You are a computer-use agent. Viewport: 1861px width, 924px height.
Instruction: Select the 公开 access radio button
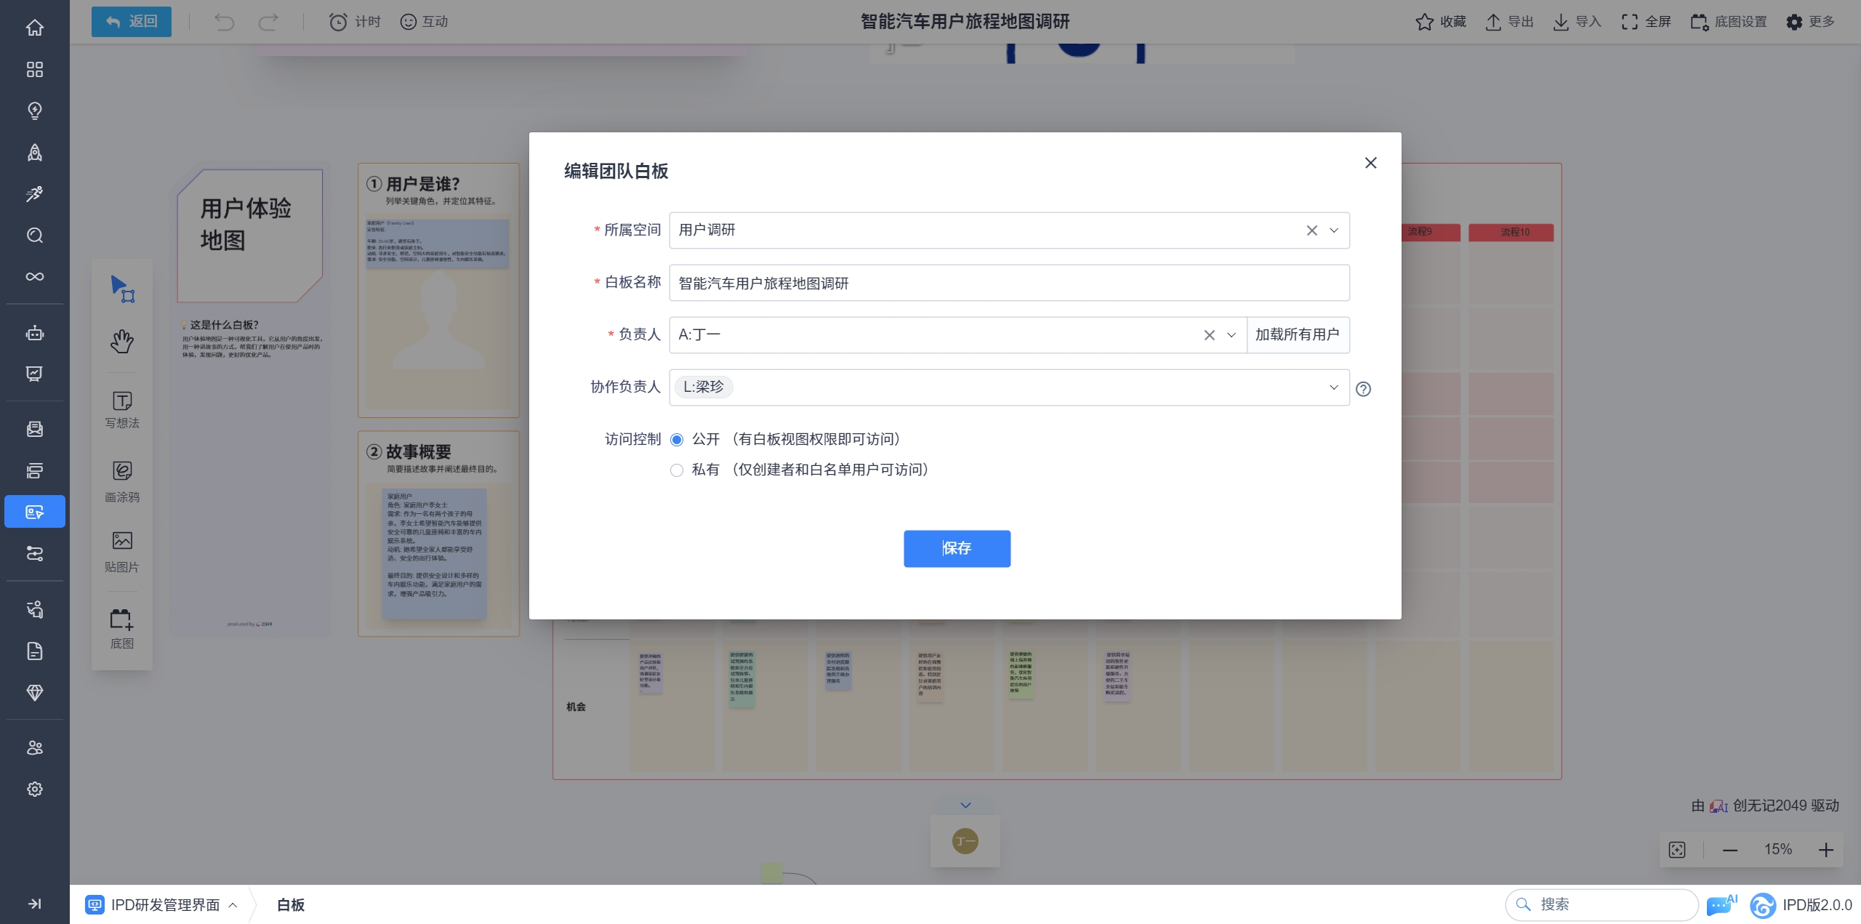pyautogui.click(x=677, y=440)
